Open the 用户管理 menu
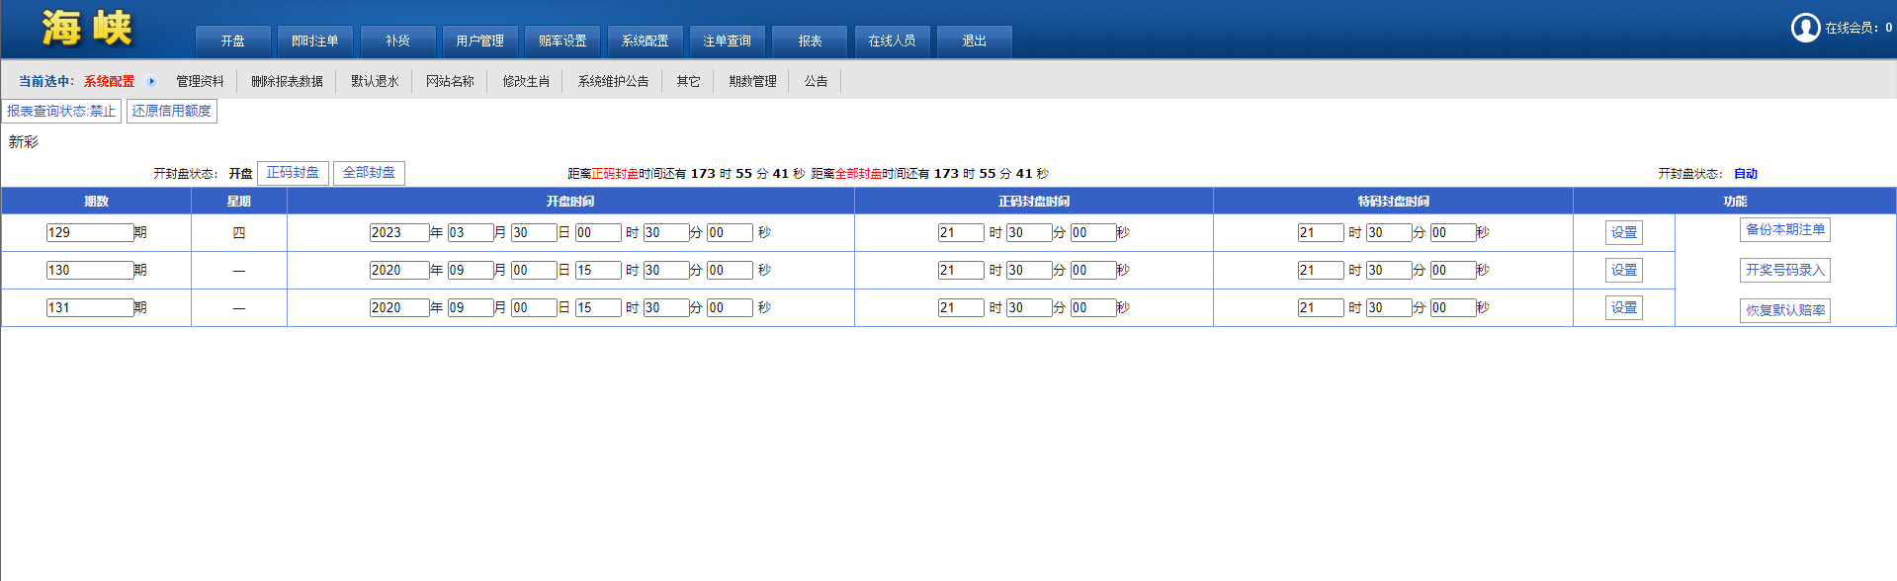Viewport: 1897px width, 581px height. coord(480,41)
